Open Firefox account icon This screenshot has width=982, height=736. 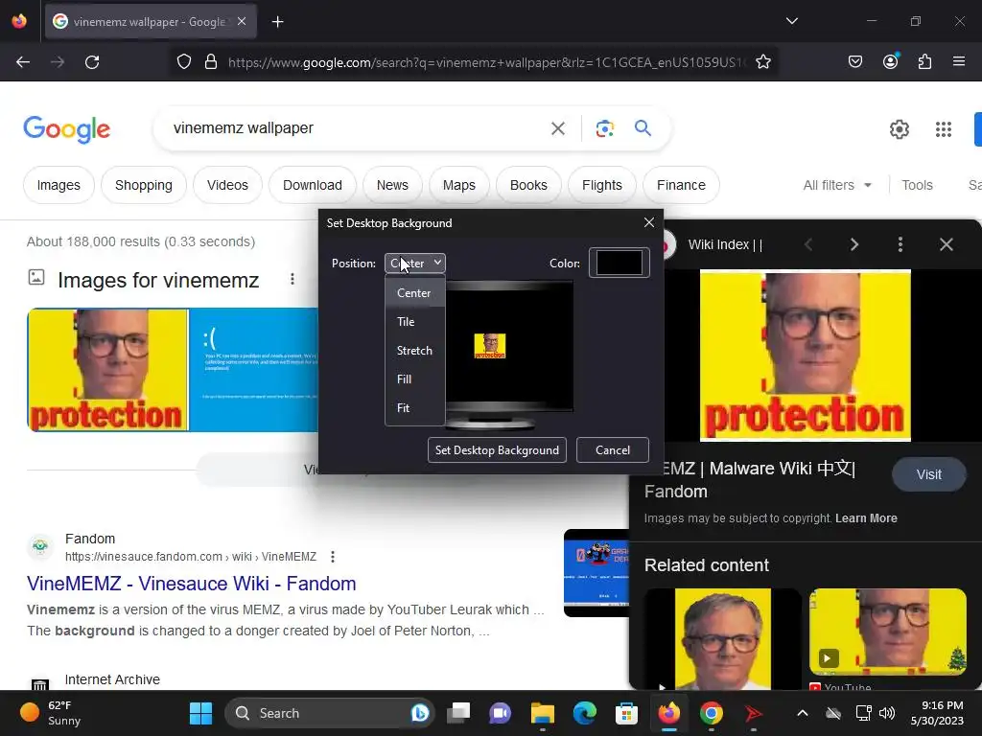click(890, 62)
